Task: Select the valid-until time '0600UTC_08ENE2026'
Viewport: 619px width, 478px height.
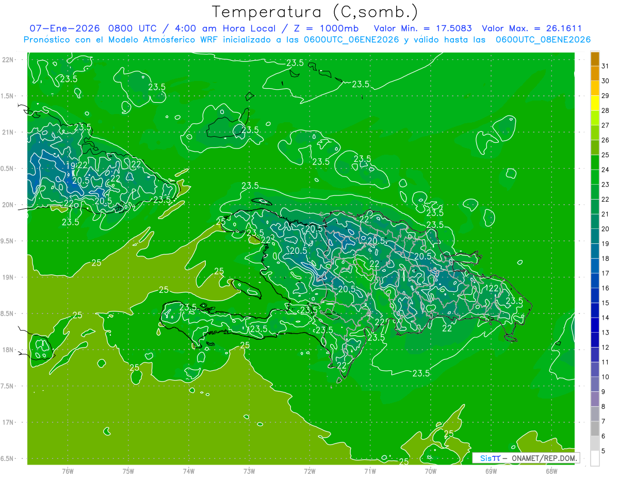Action: (x=543, y=40)
